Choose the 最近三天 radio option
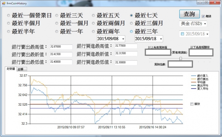 point(57,15)
